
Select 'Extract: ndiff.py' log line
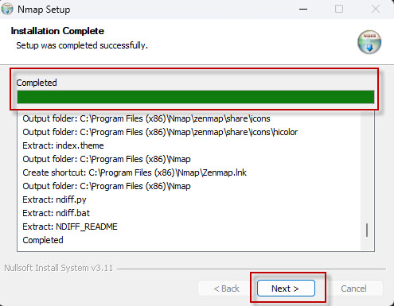coord(54,199)
